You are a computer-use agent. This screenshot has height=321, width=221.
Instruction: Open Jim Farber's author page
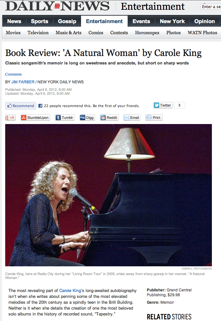(23, 82)
